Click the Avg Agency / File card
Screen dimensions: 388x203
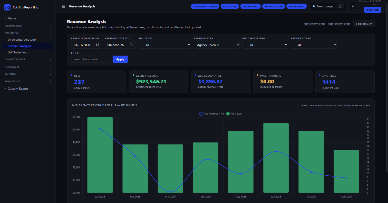[x=221, y=82]
